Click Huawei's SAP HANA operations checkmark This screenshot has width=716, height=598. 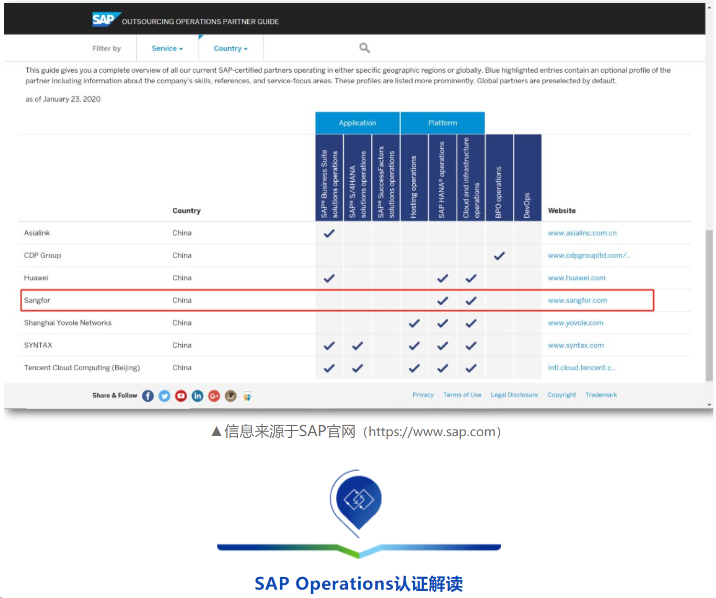coord(443,279)
